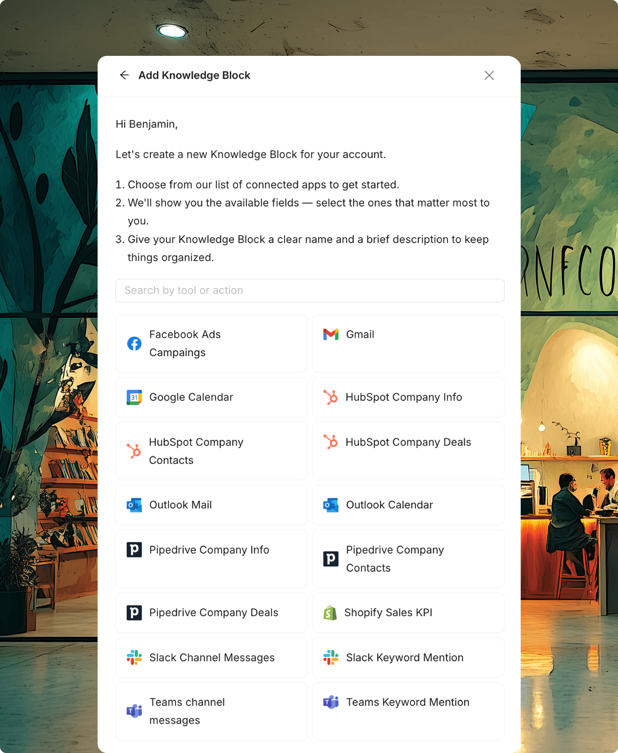Click the Shopify bag icon
The image size is (618, 753).
(330, 612)
